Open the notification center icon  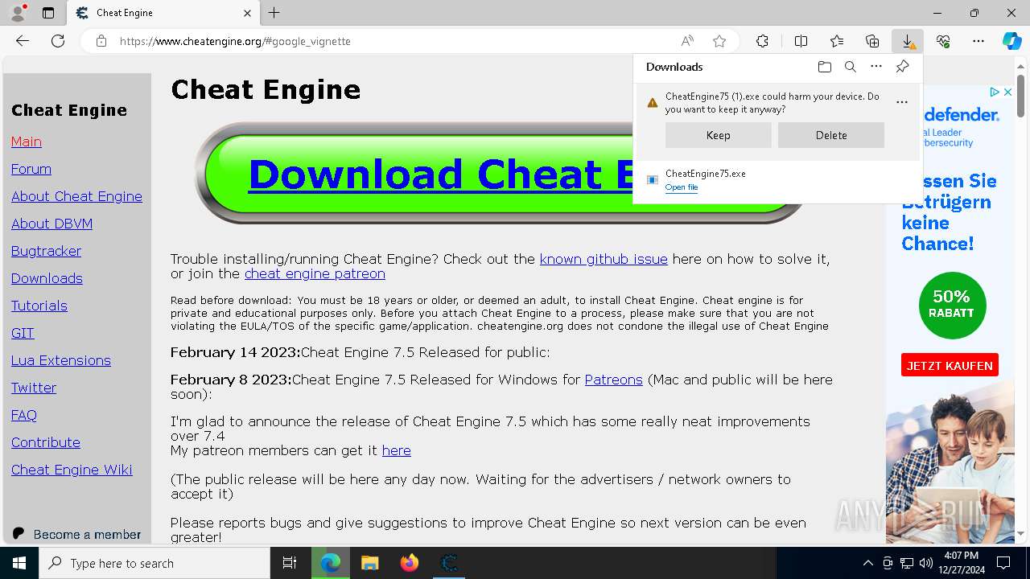coord(1003,563)
